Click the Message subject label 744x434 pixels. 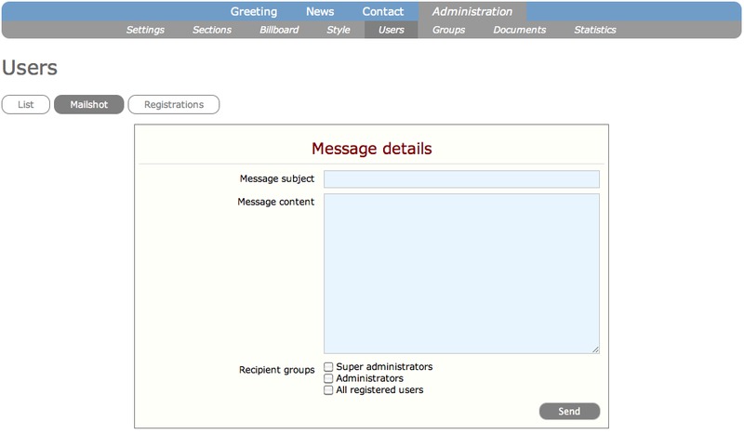coord(276,178)
